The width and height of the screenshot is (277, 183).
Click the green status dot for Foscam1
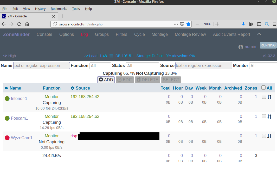[x=7, y=118]
